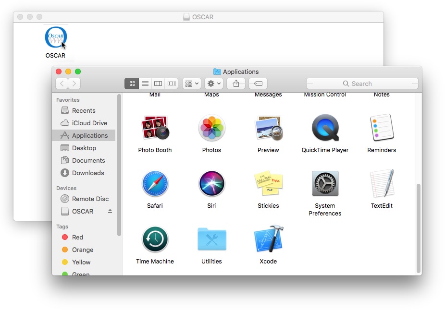Click the "Xcode" name label
The image size is (445, 310).
268,261
